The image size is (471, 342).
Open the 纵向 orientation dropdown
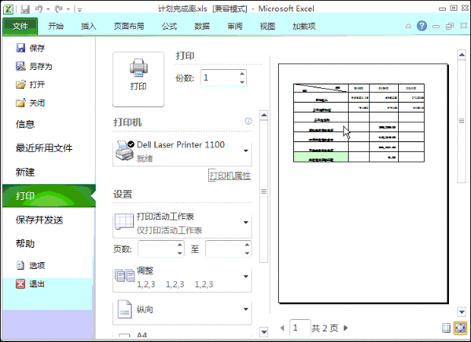pyautogui.click(x=182, y=310)
